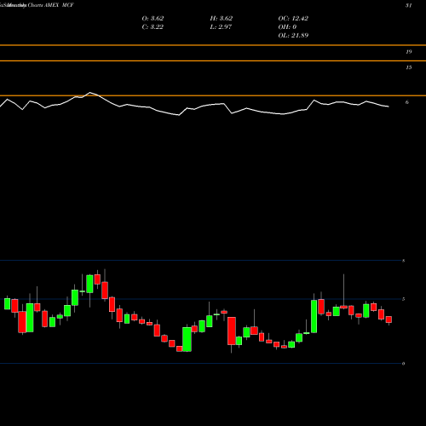Click the '6' price axis label

[407, 102]
